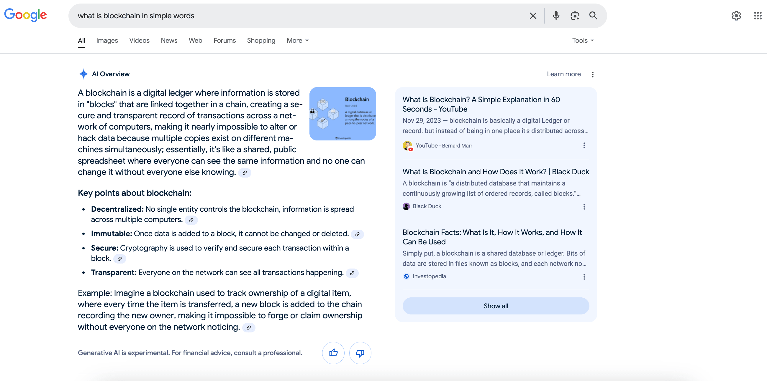Select the Videos search tab
Image resolution: width=767 pixels, height=381 pixels.
[139, 41]
